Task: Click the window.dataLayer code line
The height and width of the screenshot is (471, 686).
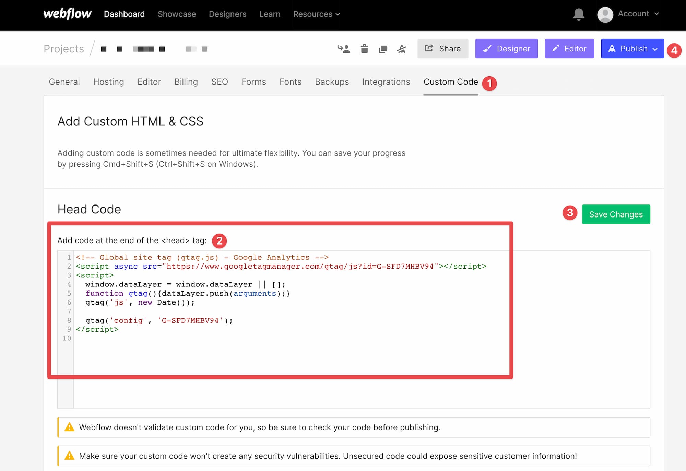Action: [x=185, y=284]
